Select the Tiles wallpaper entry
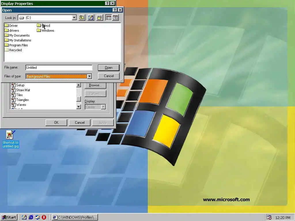This screenshot has width=295, height=221. (x=17, y=95)
